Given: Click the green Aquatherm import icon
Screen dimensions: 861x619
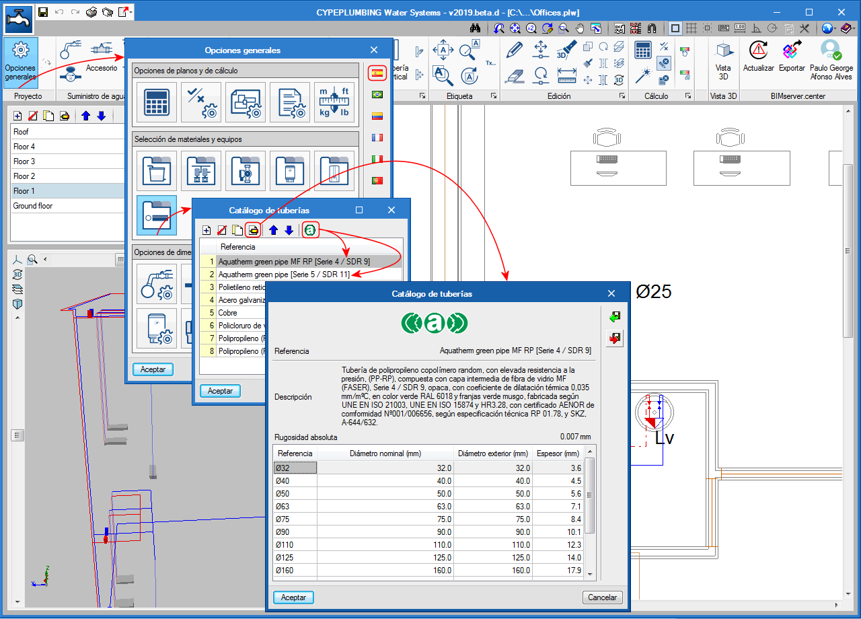Looking at the screenshot, I should [309, 230].
